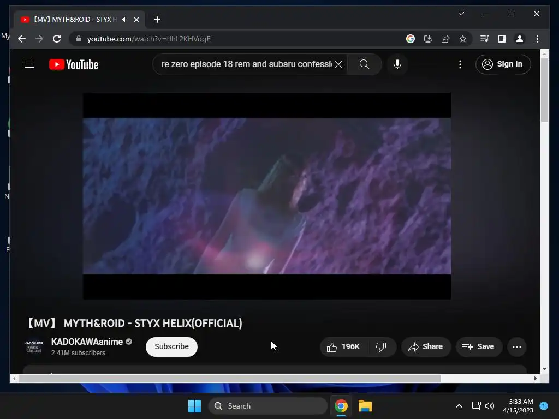The height and width of the screenshot is (419, 559).
Task: Show hidden system tray icons
Action: (x=459, y=406)
